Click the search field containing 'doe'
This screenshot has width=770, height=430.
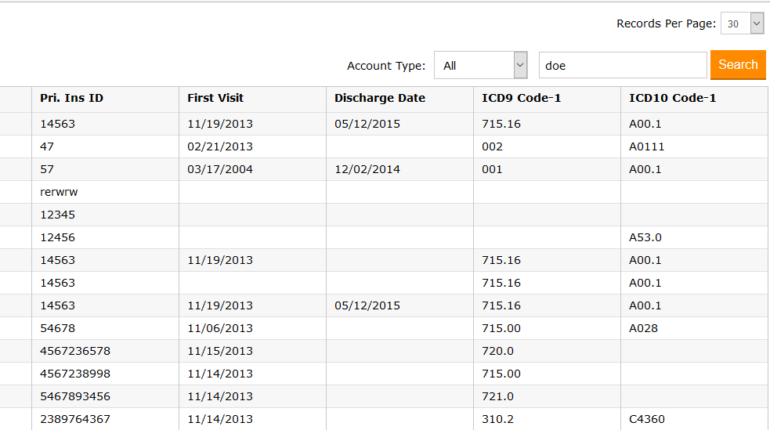(622, 66)
